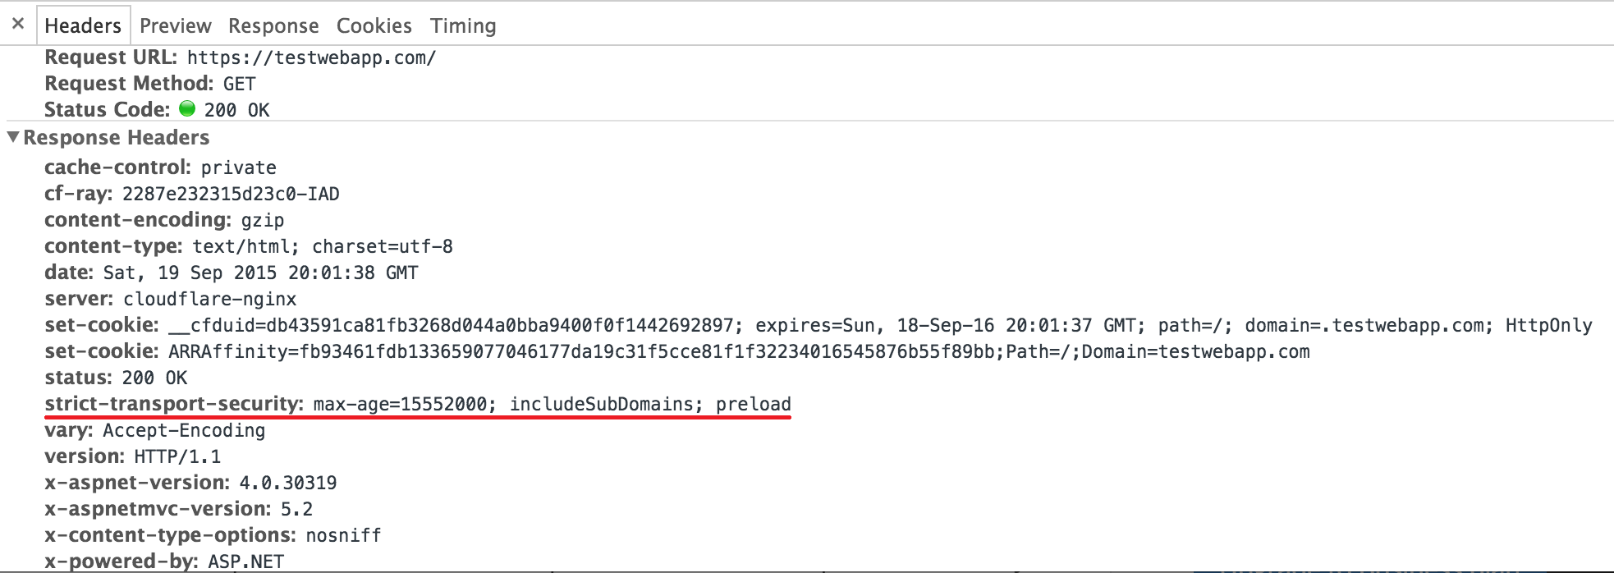Go to the Timing tab

coord(463,26)
